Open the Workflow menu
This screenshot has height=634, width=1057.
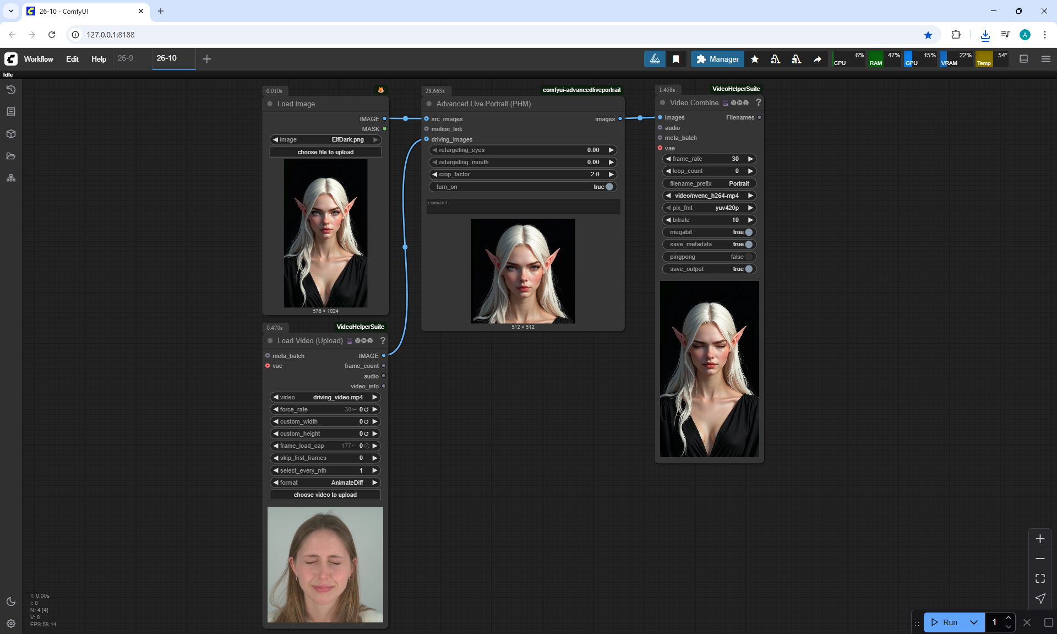pyautogui.click(x=39, y=59)
